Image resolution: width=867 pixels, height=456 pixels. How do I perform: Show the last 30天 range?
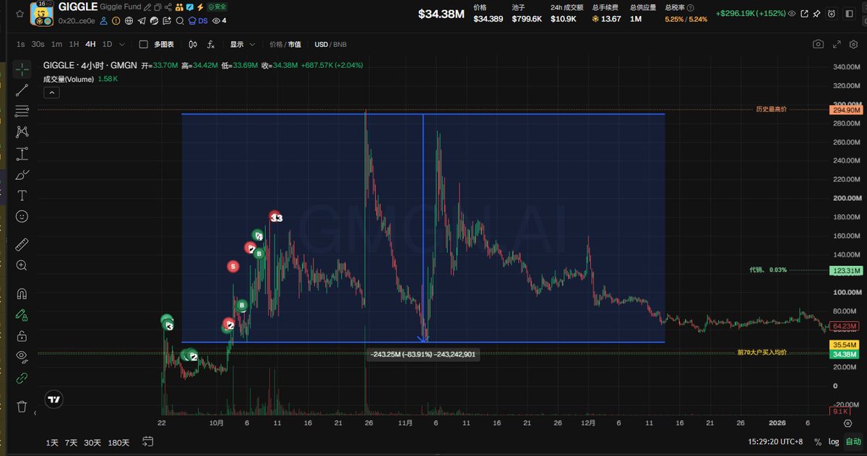(x=92, y=442)
